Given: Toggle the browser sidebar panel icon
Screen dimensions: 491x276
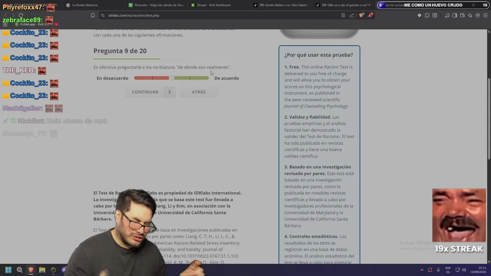Looking at the screenshot, I should click(x=455, y=15).
